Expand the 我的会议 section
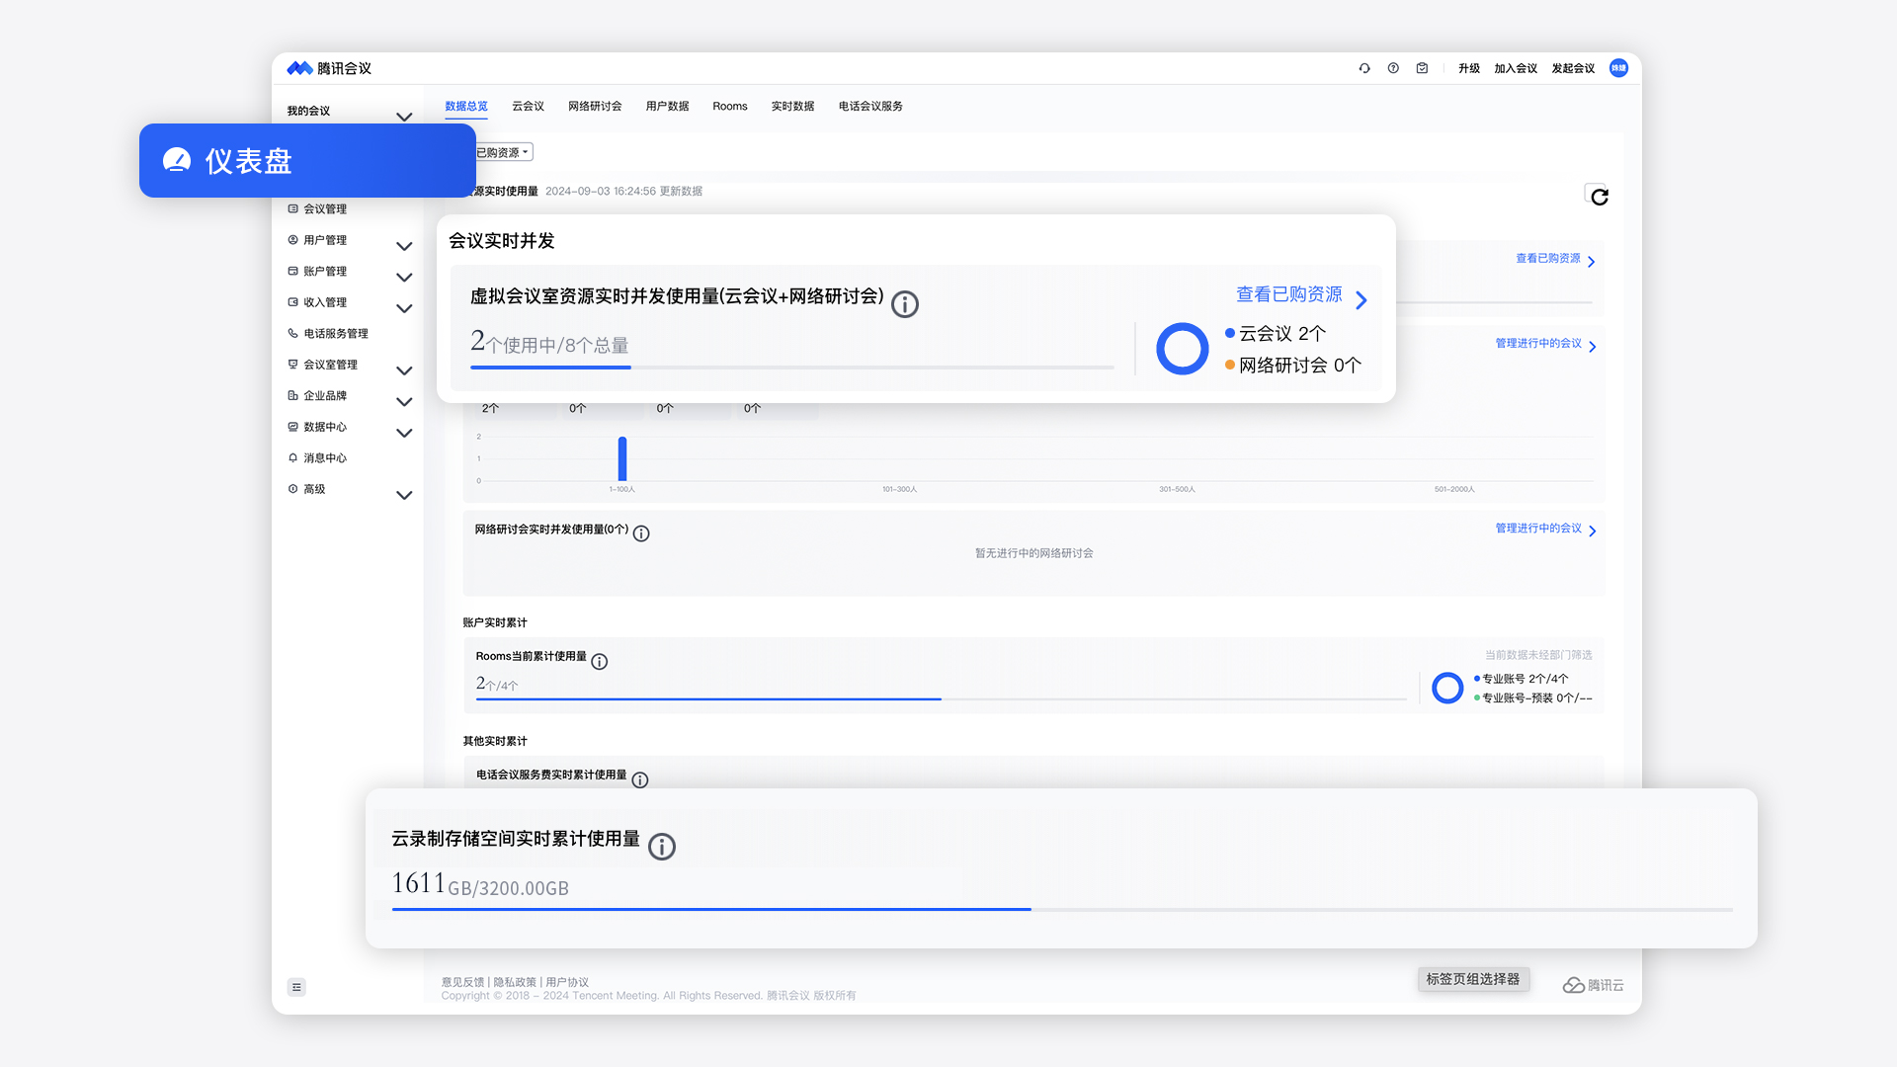Viewport: 1897px width, 1067px height. coord(404,117)
